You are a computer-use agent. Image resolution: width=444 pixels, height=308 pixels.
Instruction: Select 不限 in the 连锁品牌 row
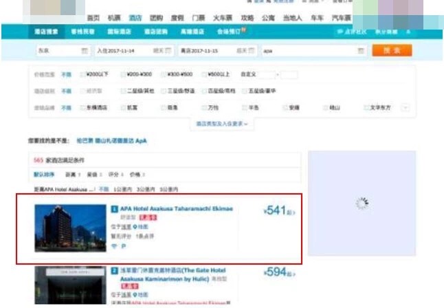(x=67, y=108)
